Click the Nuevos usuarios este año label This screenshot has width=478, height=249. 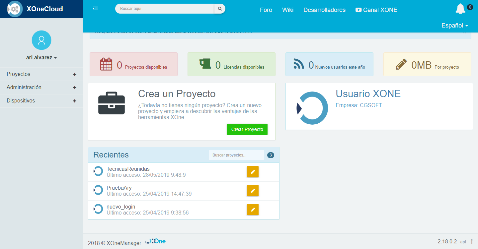(340, 67)
